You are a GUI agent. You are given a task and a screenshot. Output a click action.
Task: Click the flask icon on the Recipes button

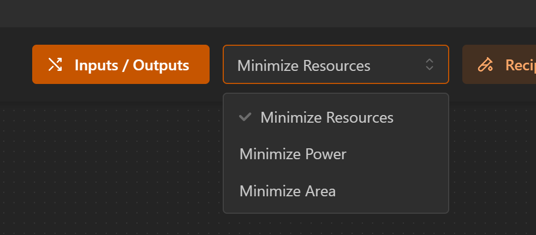(x=485, y=65)
